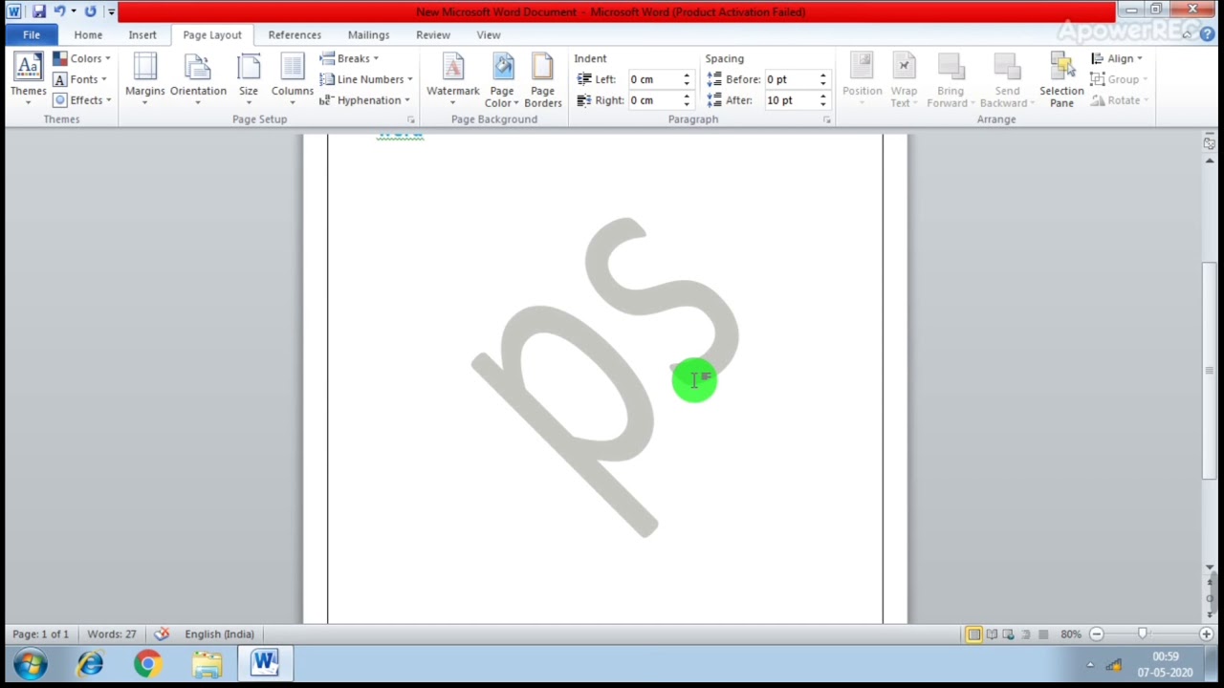1224x688 pixels.
Task: Zoom in with the plus button
Action: [x=1206, y=634]
